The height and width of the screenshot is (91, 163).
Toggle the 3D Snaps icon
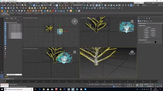coord(60,5)
